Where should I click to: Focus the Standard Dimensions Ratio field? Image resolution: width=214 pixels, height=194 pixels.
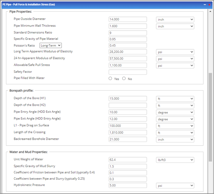point(128,33)
